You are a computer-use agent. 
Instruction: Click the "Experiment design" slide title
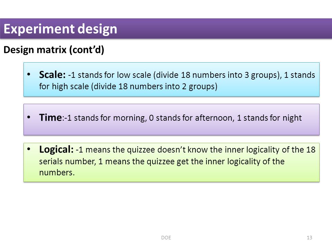[x=60, y=29]
